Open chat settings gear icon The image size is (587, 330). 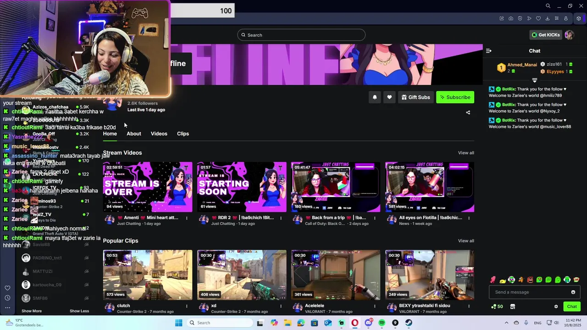pyautogui.click(x=556, y=307)
